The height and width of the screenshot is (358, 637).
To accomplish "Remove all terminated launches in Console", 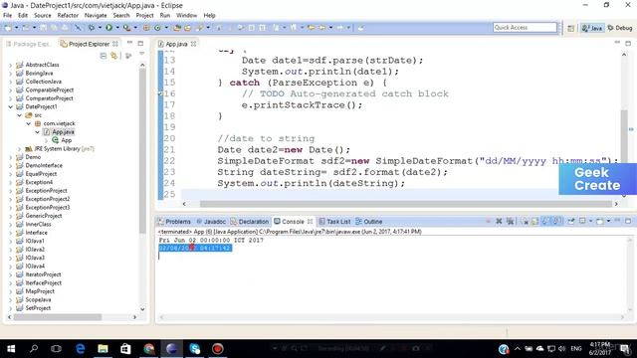I will (x=510, y=221).
